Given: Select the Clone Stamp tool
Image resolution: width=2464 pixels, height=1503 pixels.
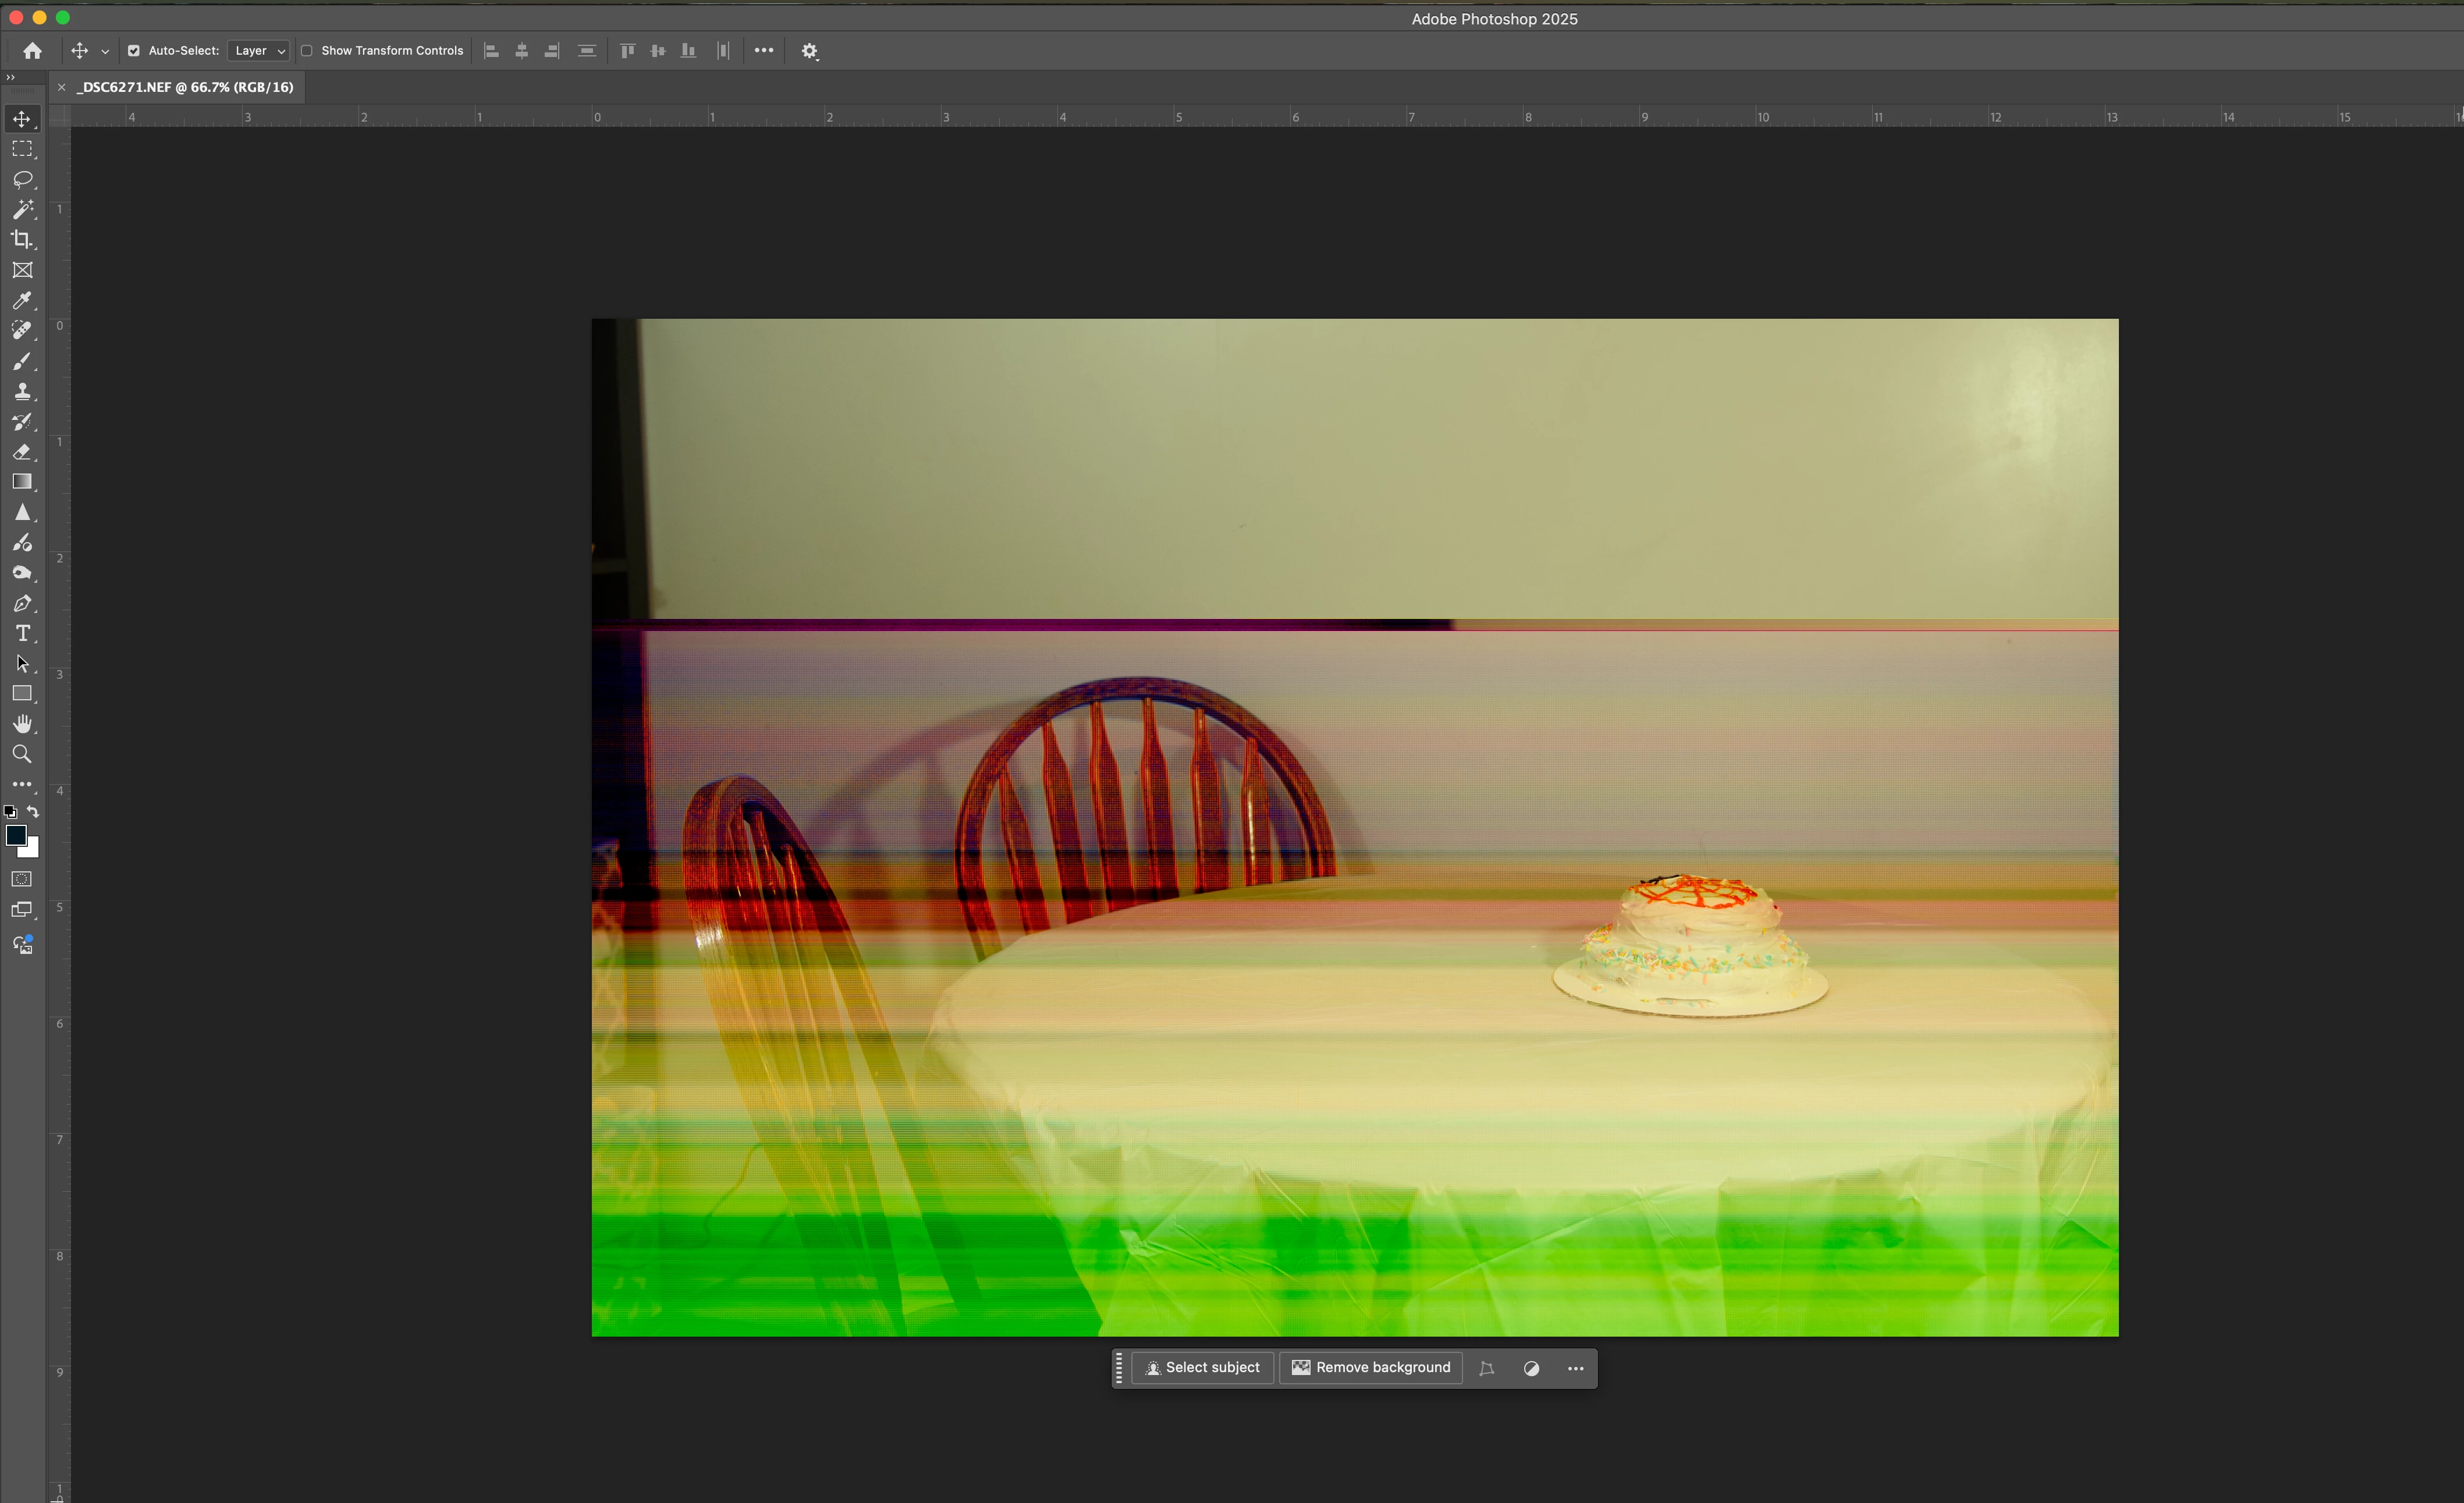Looking at the screenshot, I should pos(22,391).
